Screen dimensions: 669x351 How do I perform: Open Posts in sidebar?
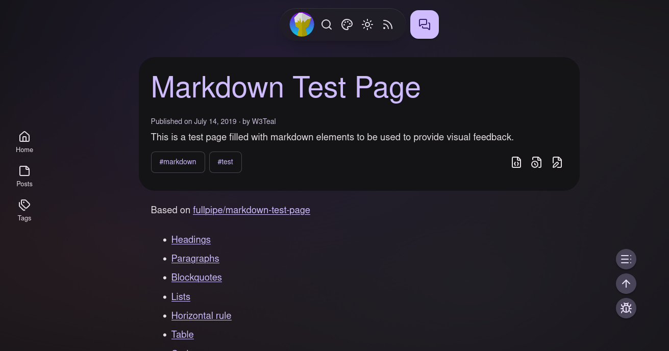[x=24, y=176]
